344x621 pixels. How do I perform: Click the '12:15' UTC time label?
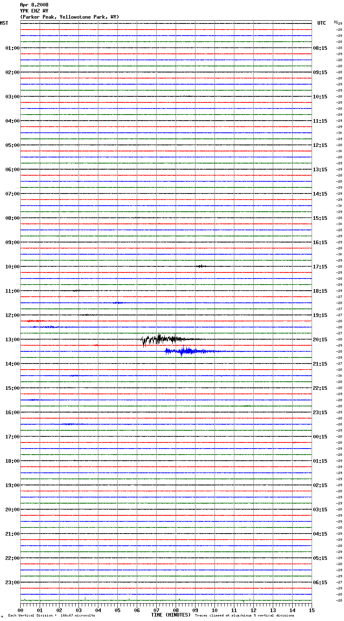[320, 145]
